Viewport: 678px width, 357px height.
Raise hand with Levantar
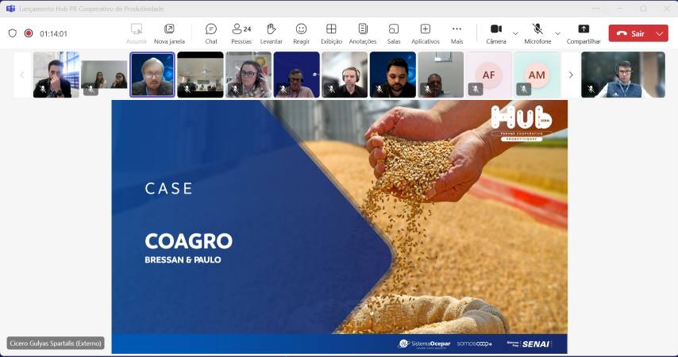tap(271, 33)
